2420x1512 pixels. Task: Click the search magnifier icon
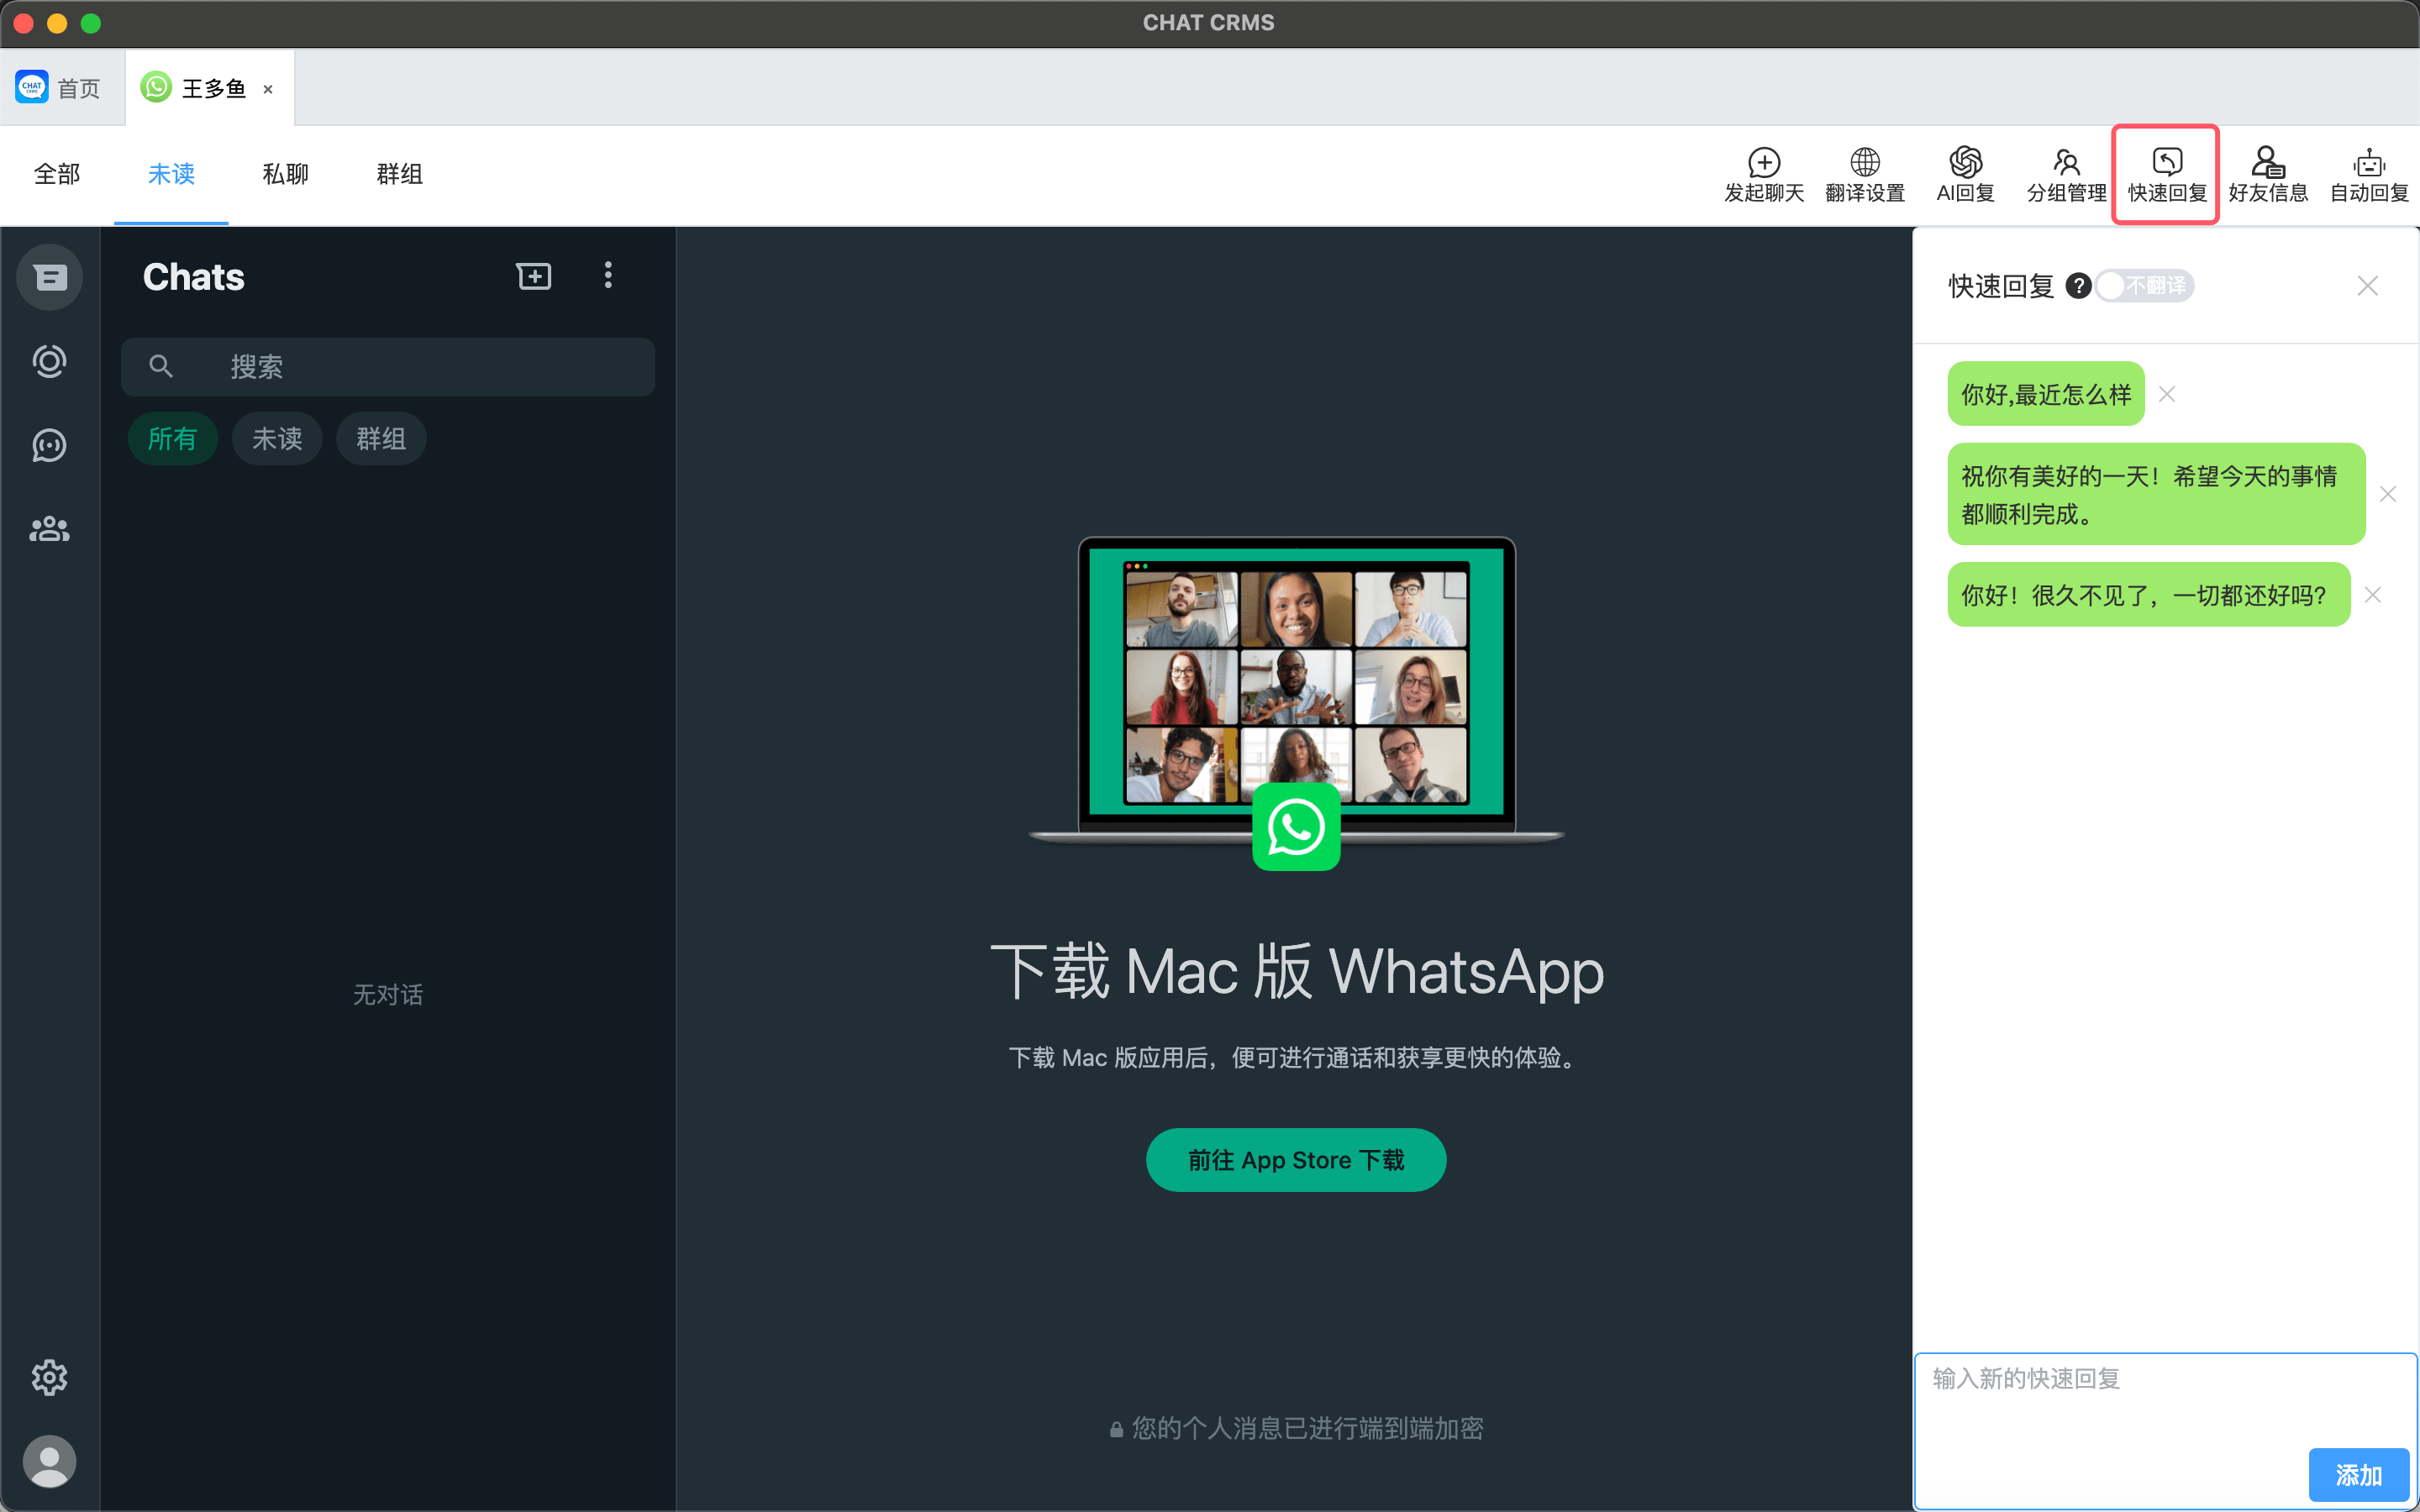click(x=161, y=366)
